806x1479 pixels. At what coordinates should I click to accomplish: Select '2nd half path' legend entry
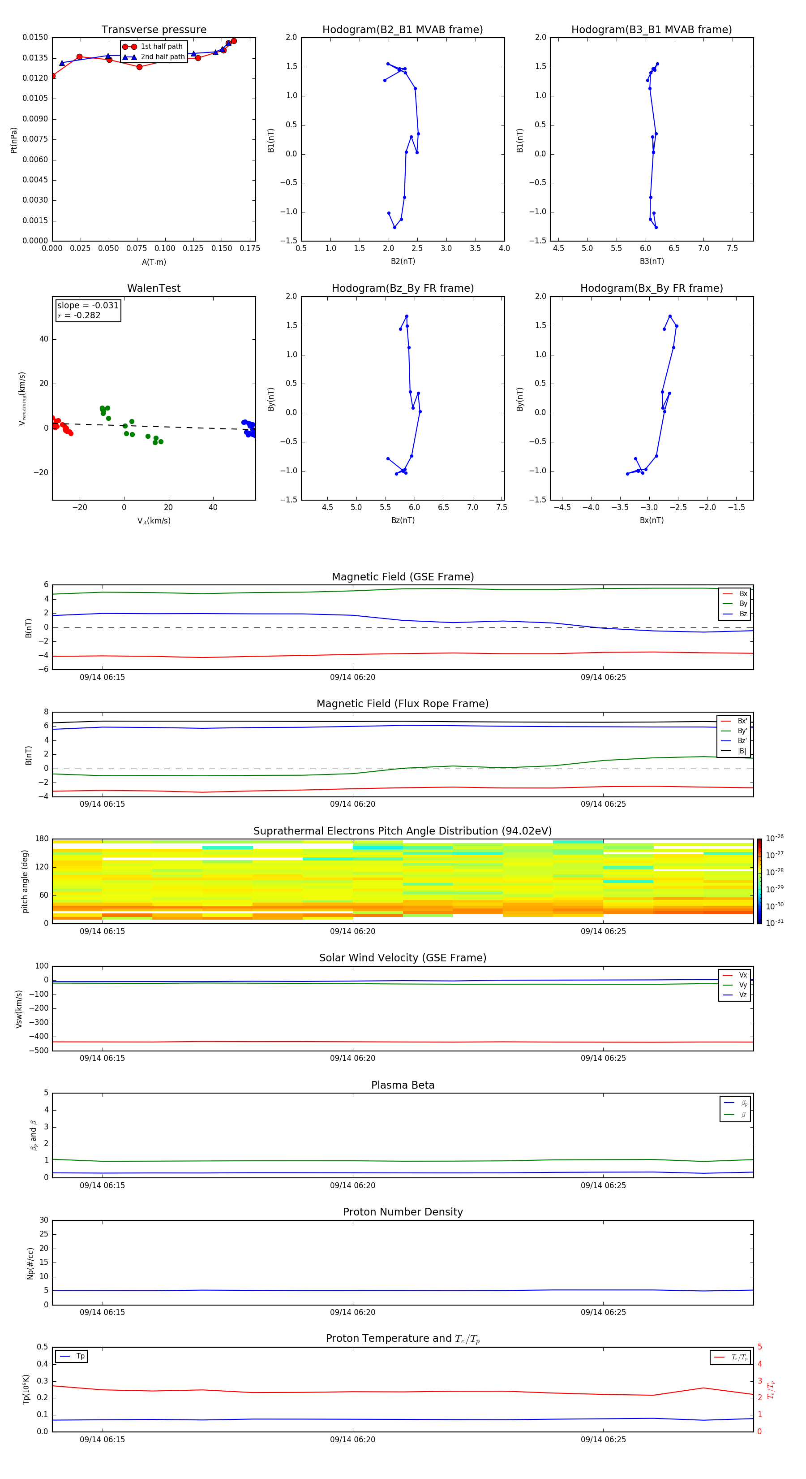point(154,57)
